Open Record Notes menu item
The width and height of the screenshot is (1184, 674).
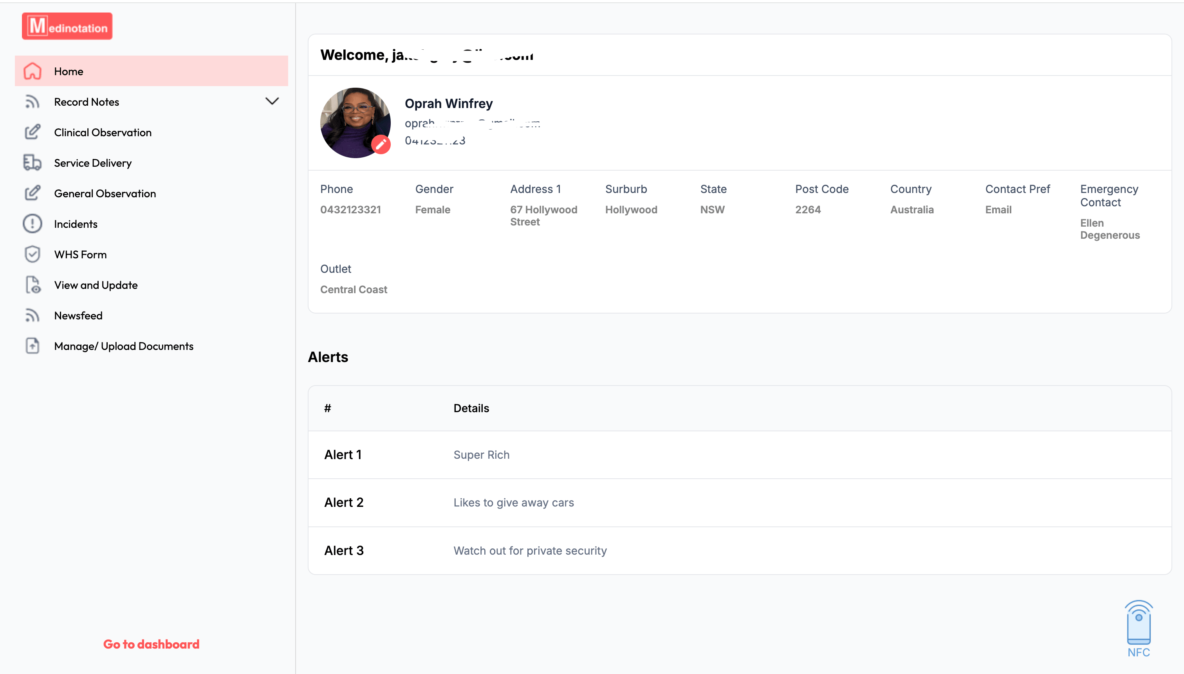(152, 101)
